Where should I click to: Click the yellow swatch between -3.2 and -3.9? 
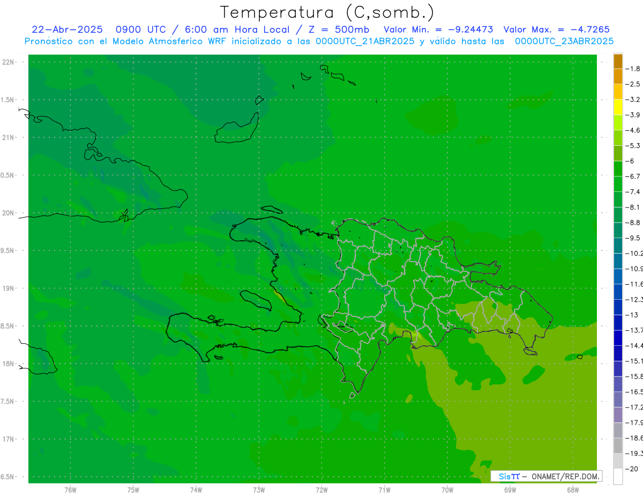tap(618, 107)
